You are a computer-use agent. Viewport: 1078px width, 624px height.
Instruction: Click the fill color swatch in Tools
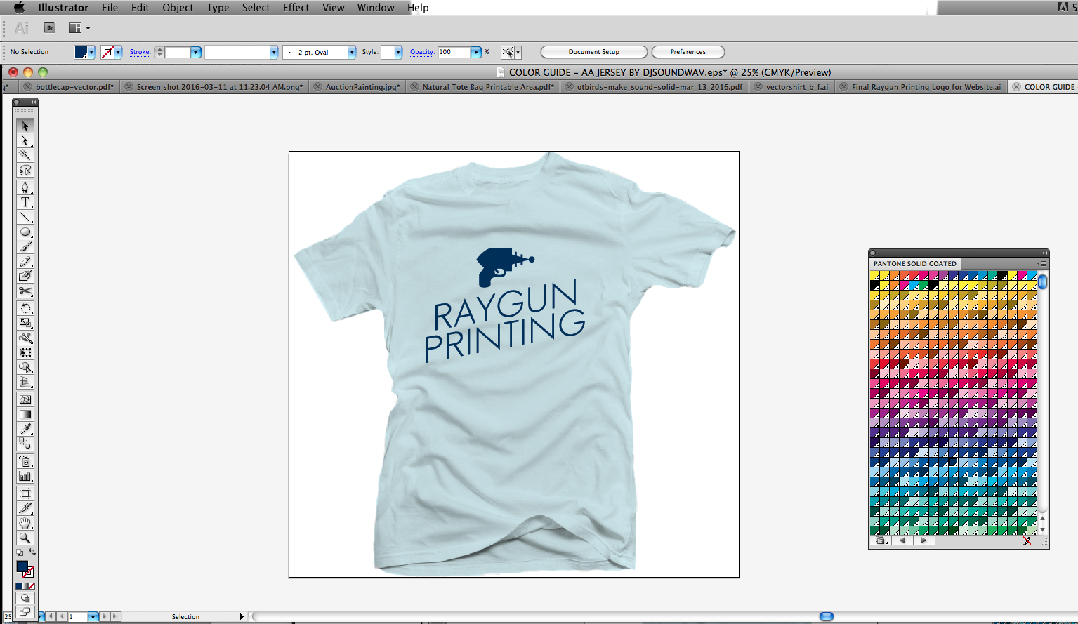(x=22, y=566)
